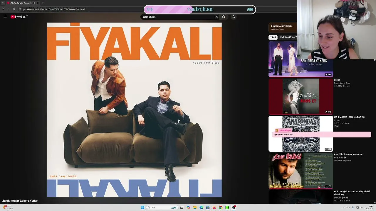The width and height of the screenshot is (376, 211).
Task: Clear the YouTube search text
Action: pos(216,17)
